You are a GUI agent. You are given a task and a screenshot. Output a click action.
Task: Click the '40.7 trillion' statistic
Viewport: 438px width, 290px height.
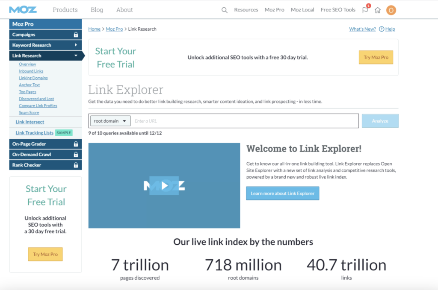tap(346, 265)
